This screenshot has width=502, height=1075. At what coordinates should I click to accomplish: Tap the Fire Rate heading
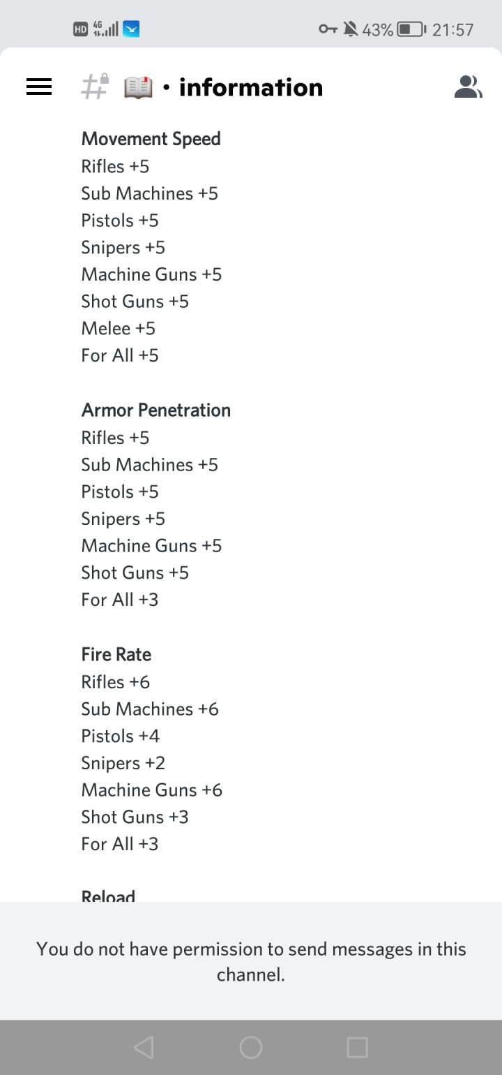point(116,654)
